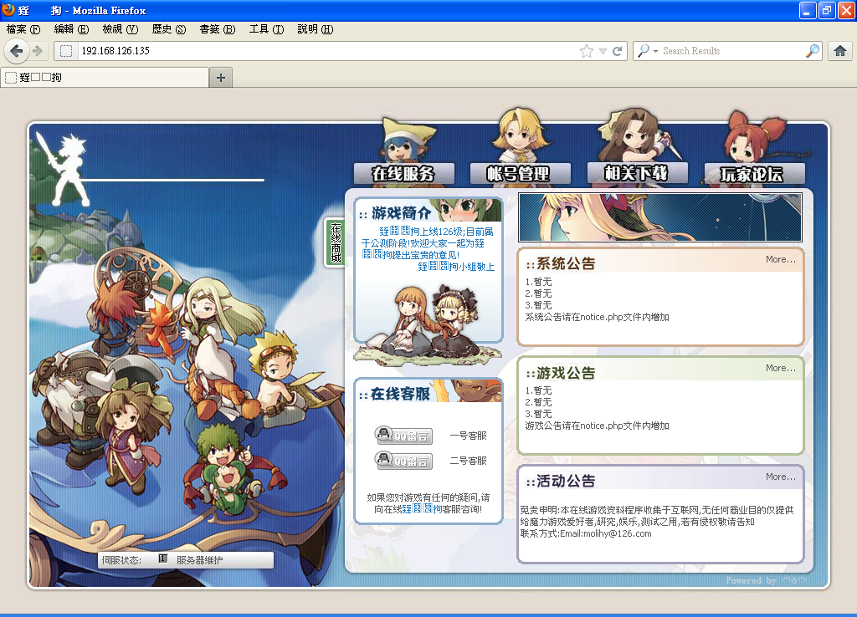Bookmark this page with the star icon
This screenshot has height=617, width=857.
[587, 51]
